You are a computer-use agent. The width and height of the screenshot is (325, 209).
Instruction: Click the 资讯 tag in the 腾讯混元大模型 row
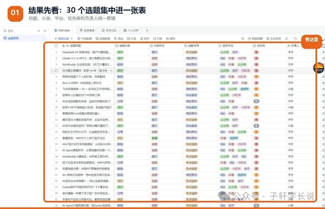[120, 120]
